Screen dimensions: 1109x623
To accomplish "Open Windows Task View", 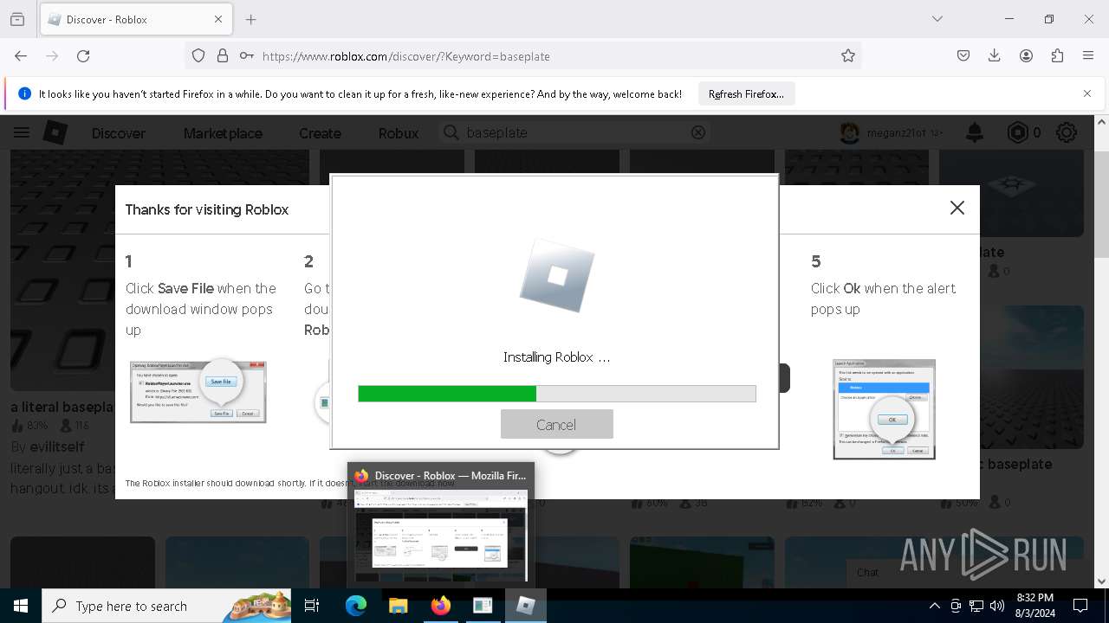I will (x=312, y=606).
